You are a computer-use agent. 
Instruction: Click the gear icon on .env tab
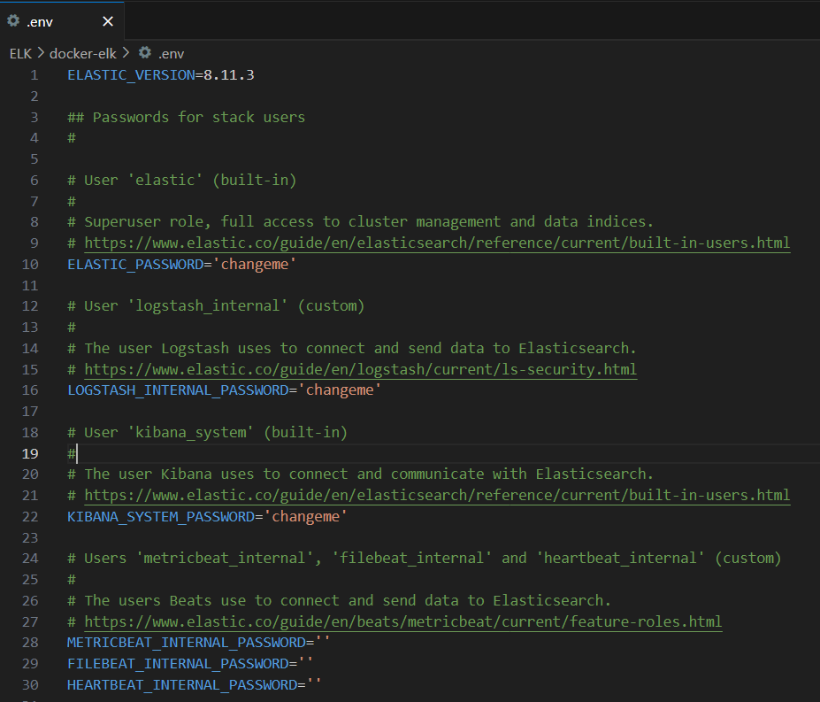pos(13,21)
